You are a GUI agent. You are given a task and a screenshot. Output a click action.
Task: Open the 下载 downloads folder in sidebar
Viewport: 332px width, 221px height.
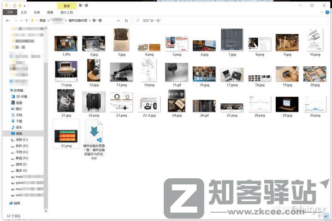(19, 121)
